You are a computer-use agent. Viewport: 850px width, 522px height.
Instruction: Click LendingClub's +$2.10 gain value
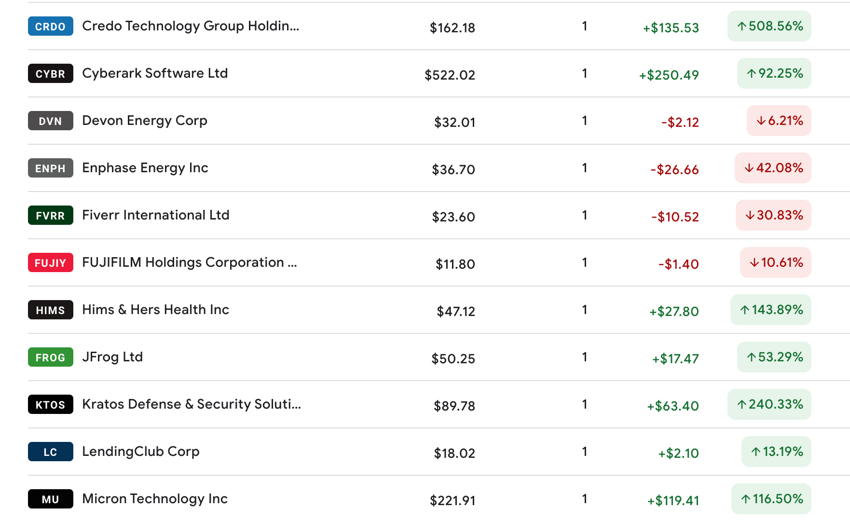678,453
